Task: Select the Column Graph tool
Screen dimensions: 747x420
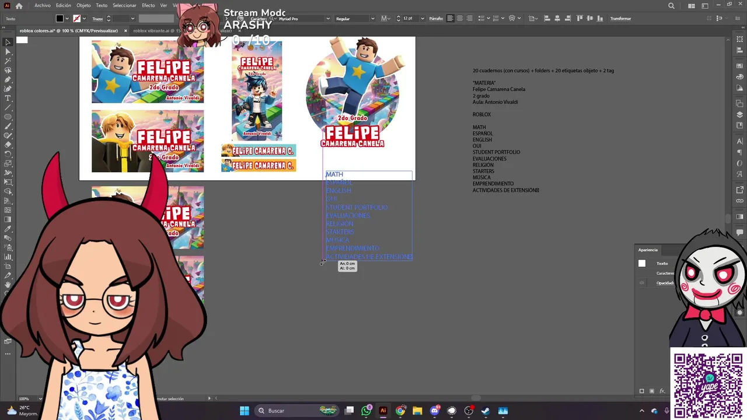Action: point(8,257)
